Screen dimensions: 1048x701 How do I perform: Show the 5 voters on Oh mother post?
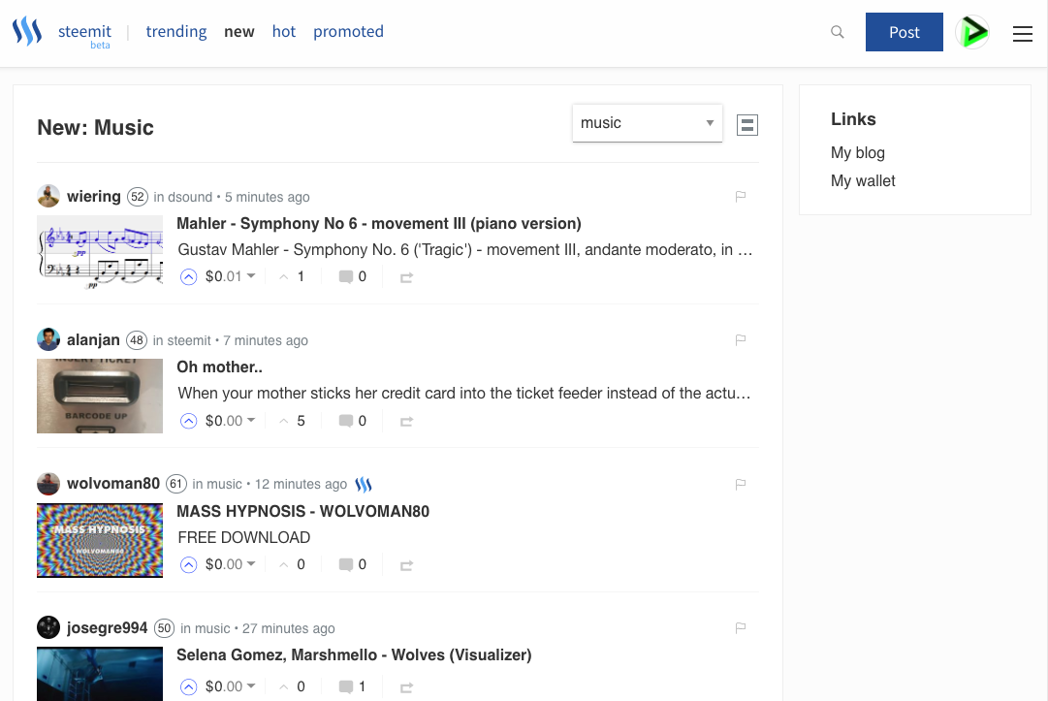(293, 421)
